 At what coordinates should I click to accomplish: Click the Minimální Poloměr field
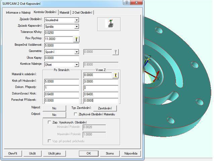tap(94, 127)
